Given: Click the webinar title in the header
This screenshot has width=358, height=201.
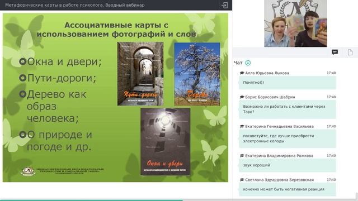Looking at the screenshot, I should coord(74,5).
